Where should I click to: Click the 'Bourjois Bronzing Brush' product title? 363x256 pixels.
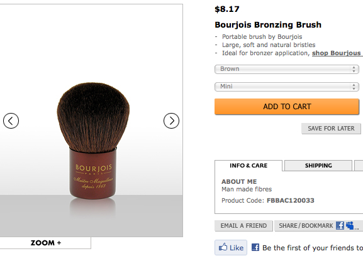(268, 24)
